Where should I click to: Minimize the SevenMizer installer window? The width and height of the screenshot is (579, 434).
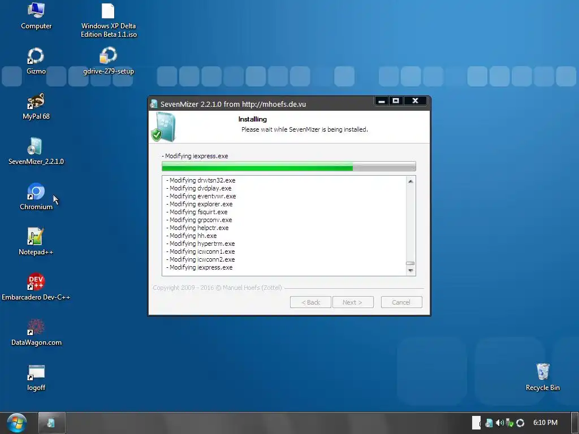(382, 101)
